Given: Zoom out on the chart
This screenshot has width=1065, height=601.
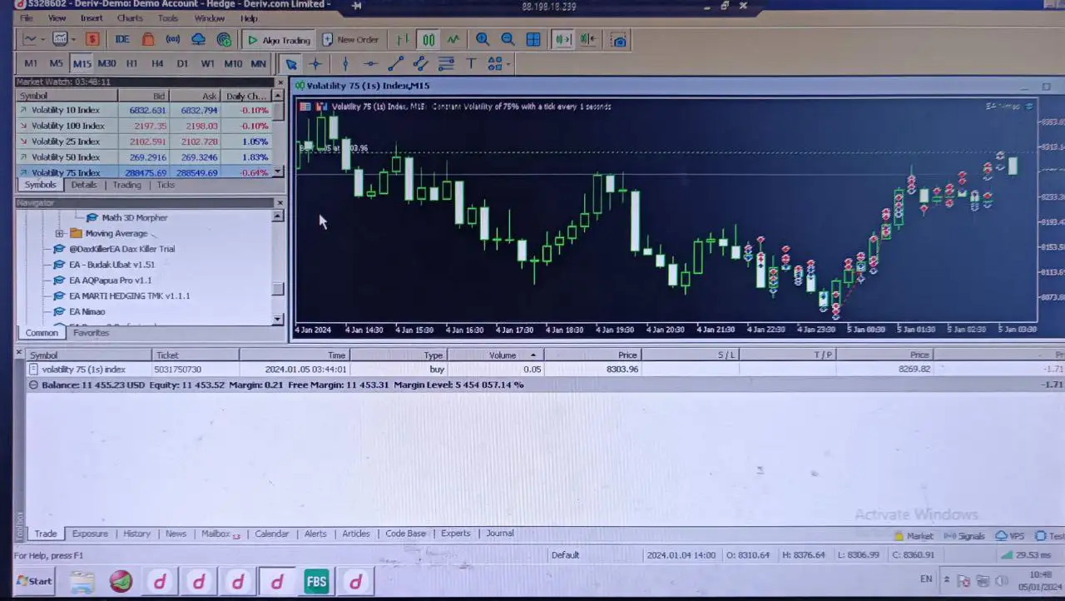Looking at the screenshot, I should pos(508,40).
